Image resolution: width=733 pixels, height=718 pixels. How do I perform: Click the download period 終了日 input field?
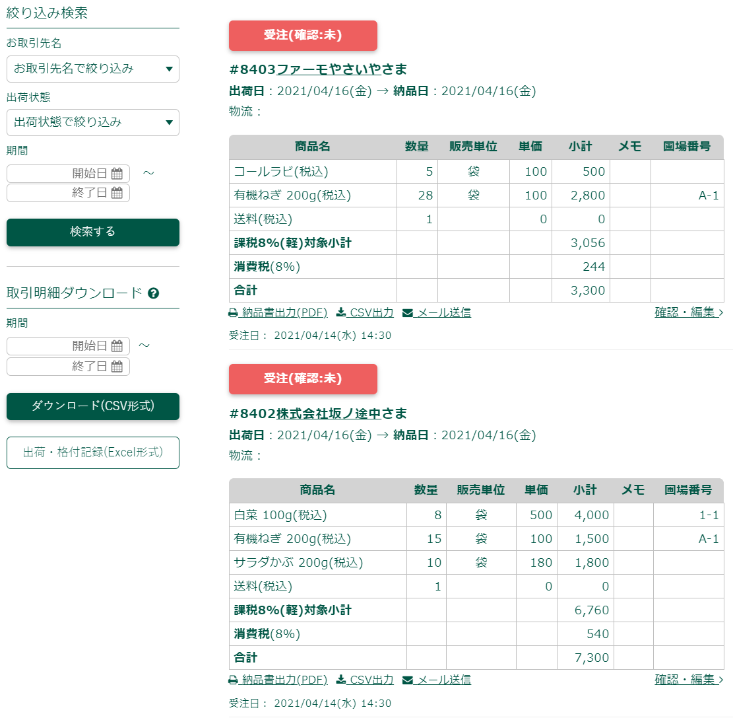tap(68, 367)
